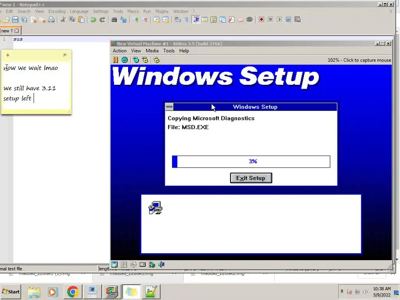Open Windows Media Player taskbar icon
400x300 pixels.
point(53,291)
